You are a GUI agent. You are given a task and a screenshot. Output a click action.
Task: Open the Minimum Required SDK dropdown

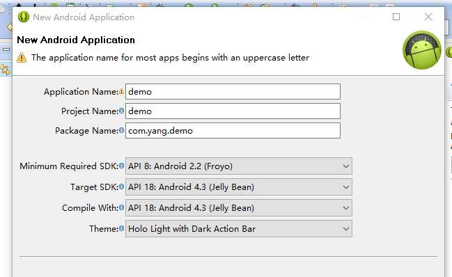tap(239, 166)
